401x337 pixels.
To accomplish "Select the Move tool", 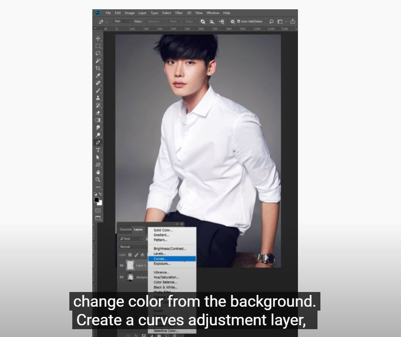I will pyautogui.click(x=98, y=39).
